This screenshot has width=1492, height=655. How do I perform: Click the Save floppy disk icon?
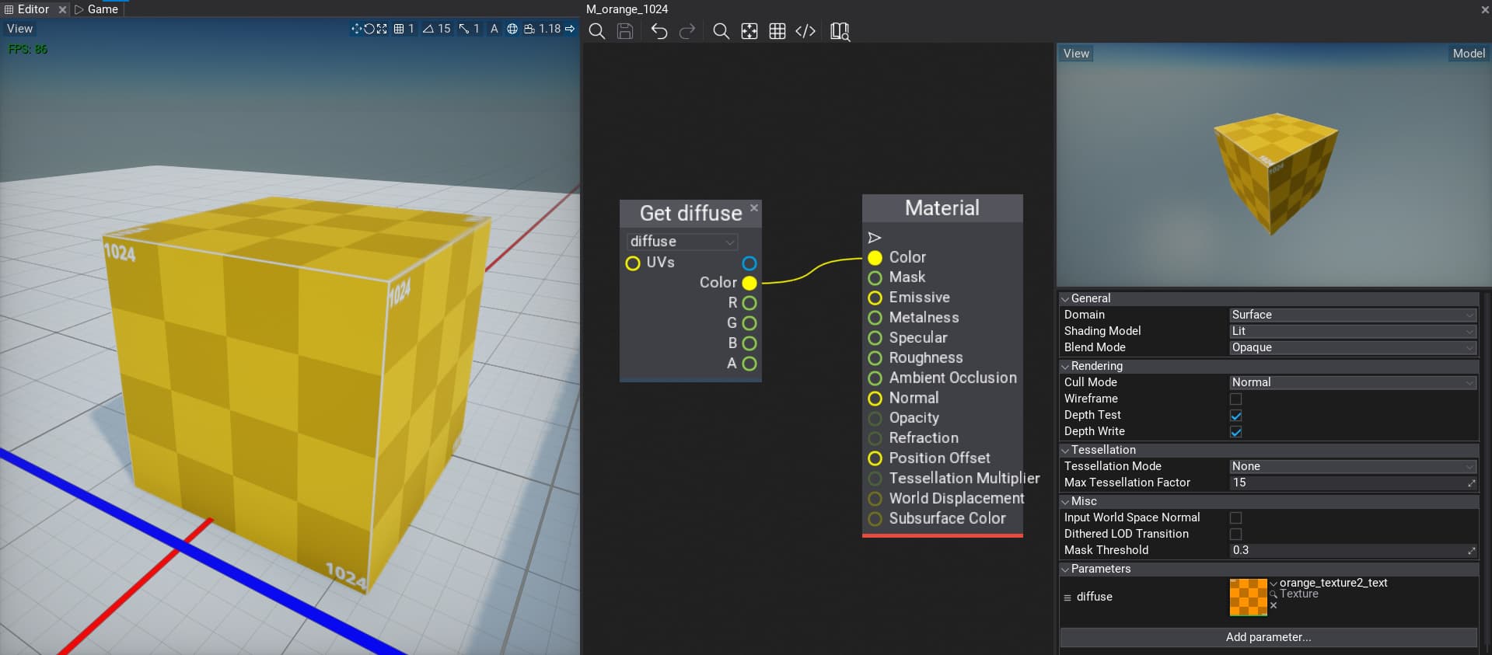pos(625,31)
